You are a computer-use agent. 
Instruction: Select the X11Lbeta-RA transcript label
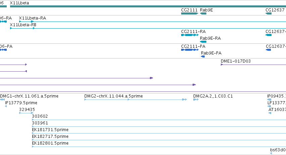tap(33, 18)
